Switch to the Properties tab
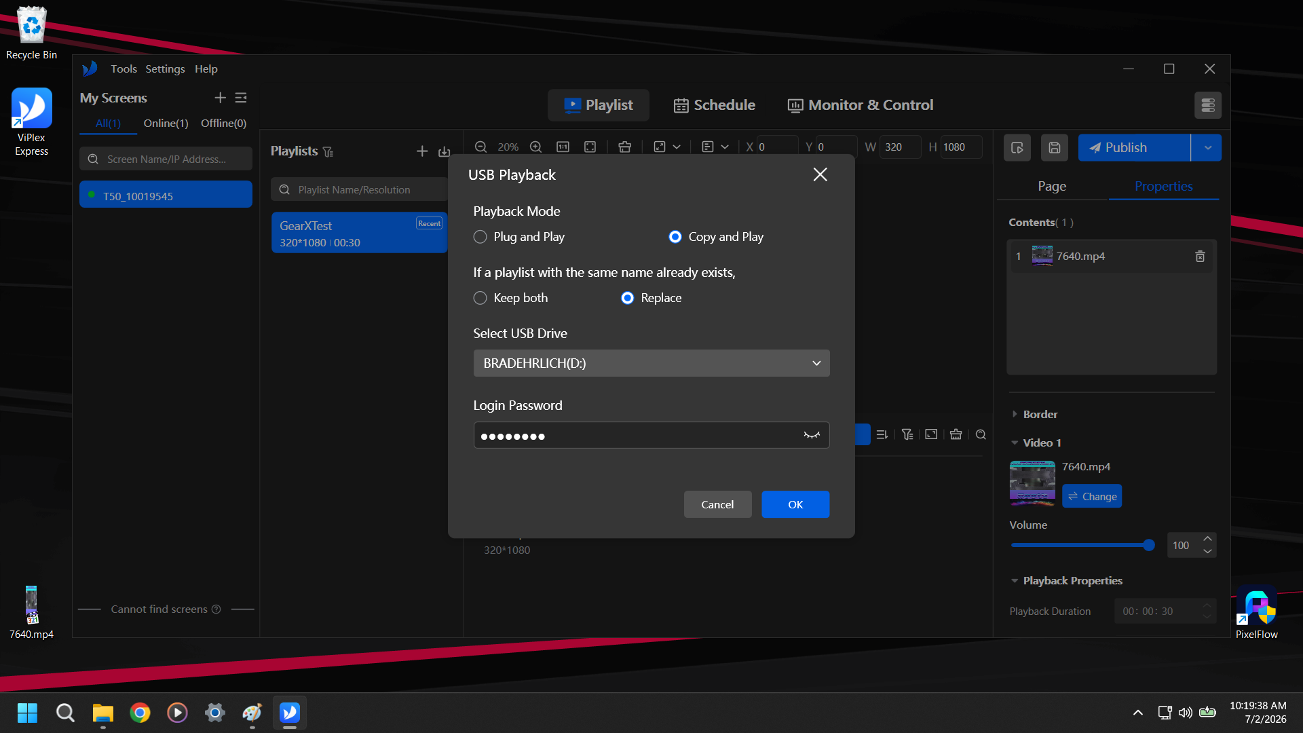This screenshot has width=1303, height=733. click(1163, 186)
